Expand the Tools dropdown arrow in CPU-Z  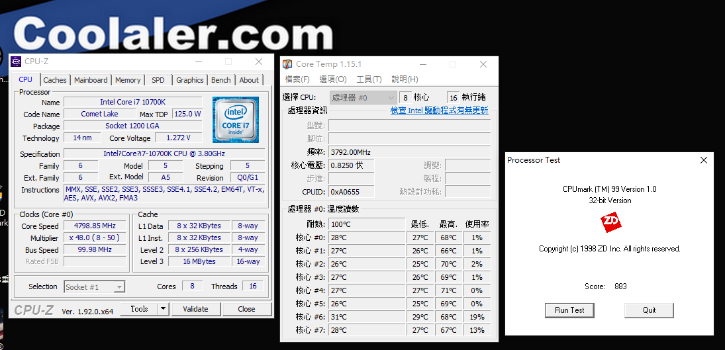click(164, 309)
